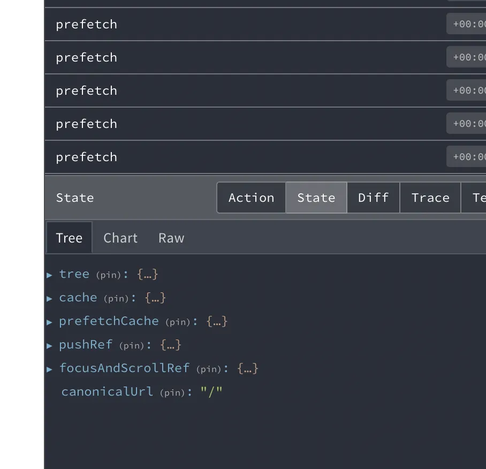Image resolution: width=486 pixels, height=469 pixels.
Task: Expand the cache node arrow
Action: pyautogui.click(x=50, y=298)
